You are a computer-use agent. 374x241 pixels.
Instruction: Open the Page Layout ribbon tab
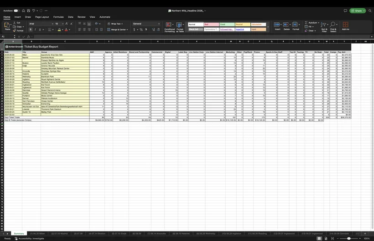click(42, 17)
